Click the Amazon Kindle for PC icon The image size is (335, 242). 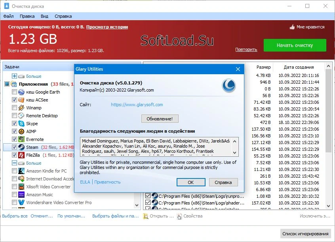pyautogui.click(x=21, y=171)
